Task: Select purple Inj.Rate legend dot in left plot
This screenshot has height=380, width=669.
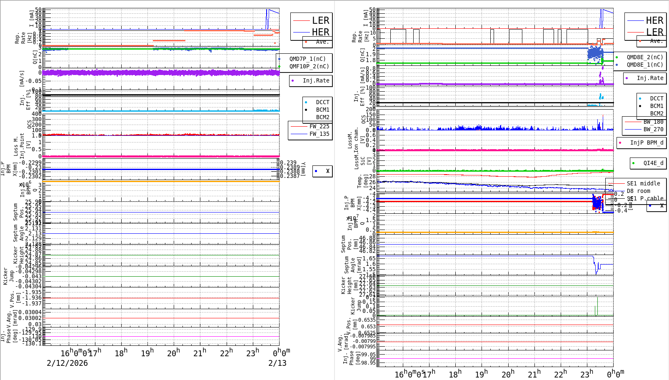Action: click(x=293, y=81)
